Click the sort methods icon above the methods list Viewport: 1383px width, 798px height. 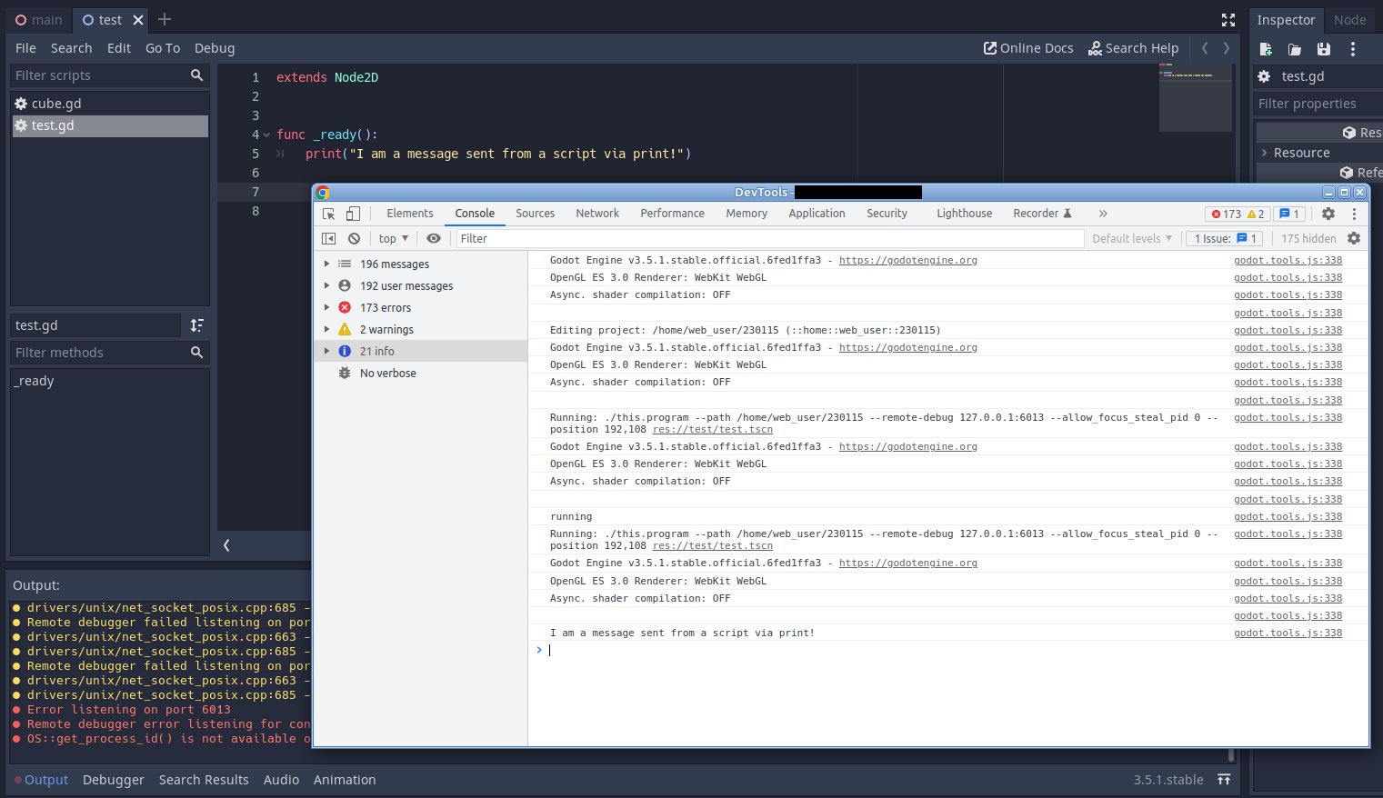point(196,324)
